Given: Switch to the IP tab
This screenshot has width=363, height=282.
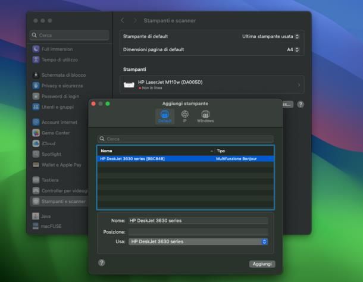Looking at the screenshot, I should [184, 117].
